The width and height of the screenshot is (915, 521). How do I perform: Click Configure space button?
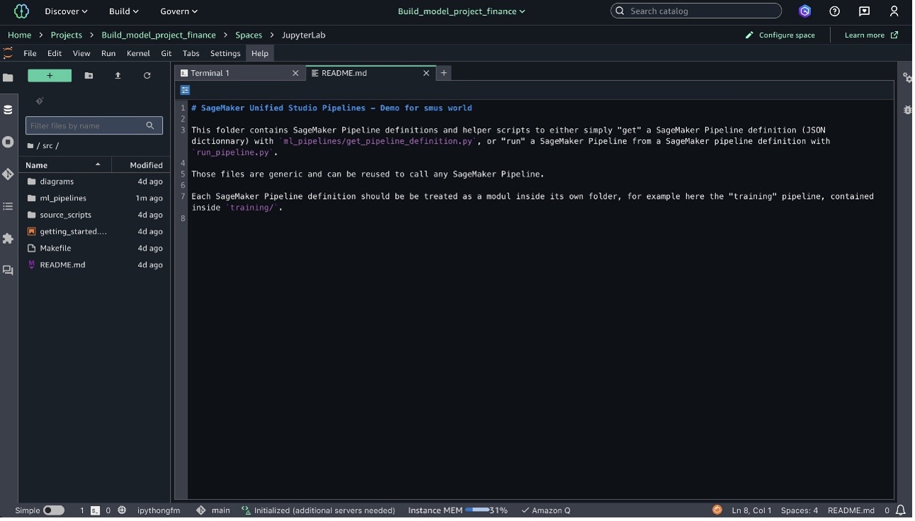pyautogui.click(x=780, y=35)
